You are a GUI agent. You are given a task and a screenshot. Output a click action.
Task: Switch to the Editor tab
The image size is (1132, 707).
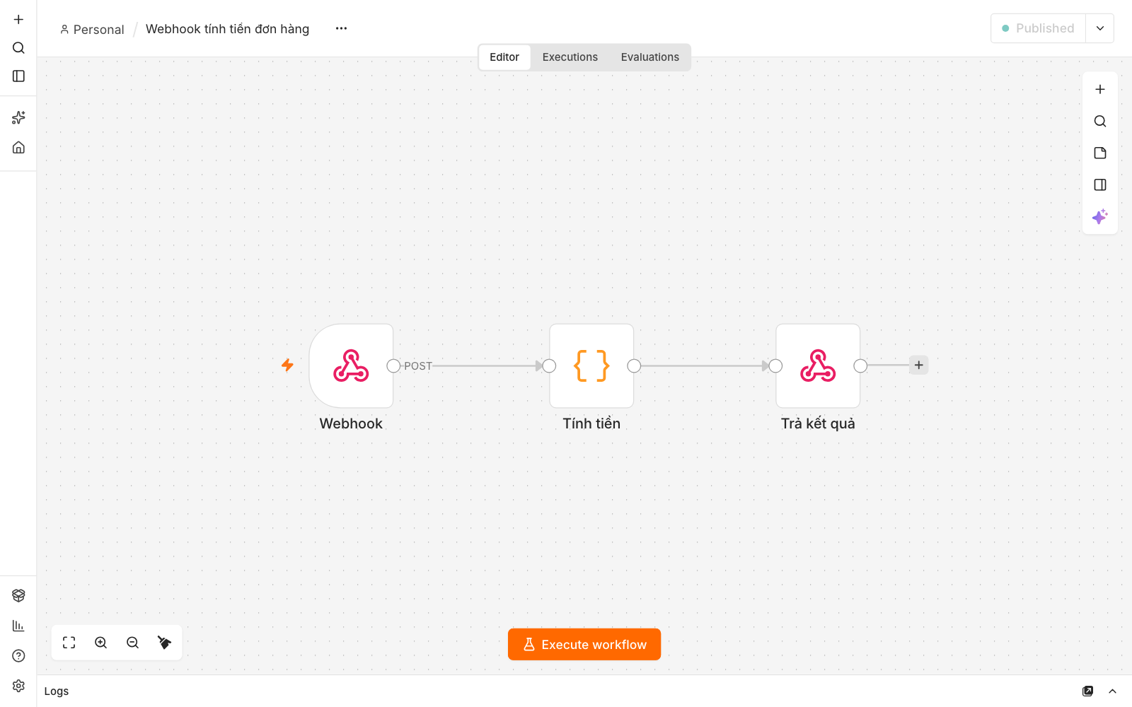click(x=504, y=57)
